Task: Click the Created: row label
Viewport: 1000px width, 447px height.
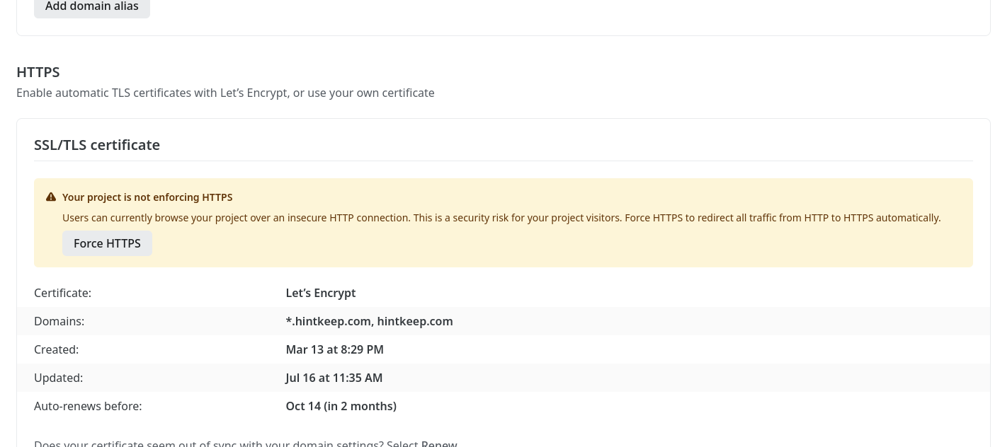Action: tap(56, 349)
